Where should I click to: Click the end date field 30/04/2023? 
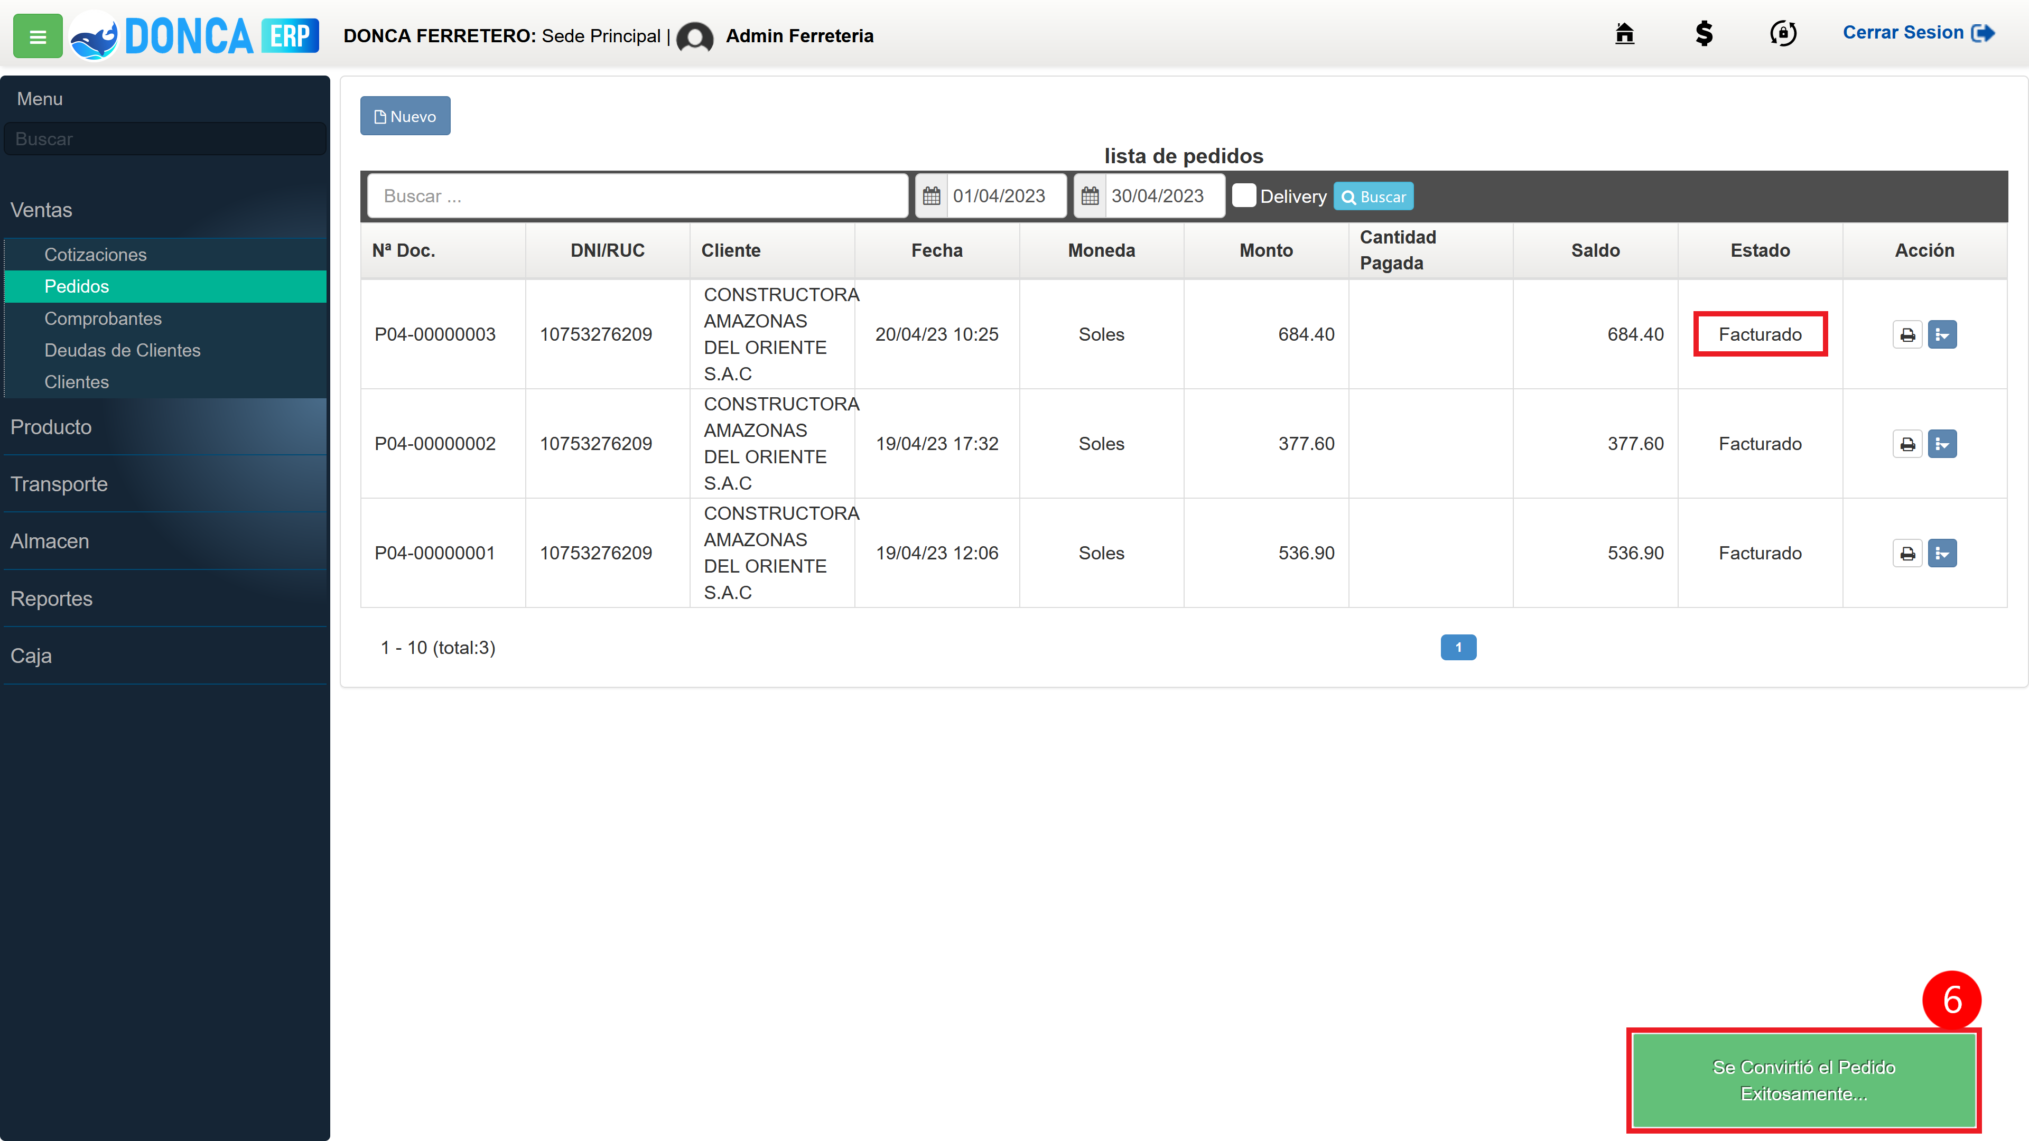(1164, 196)
